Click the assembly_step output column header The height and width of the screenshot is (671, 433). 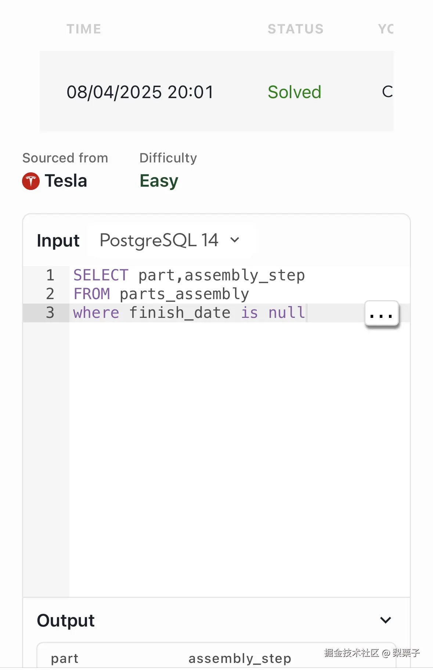(239, 659)
